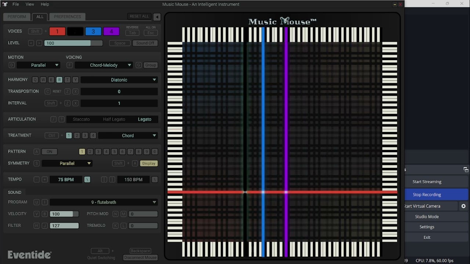Click the 75 BPM tempo field
Viewport: 470px width, 264px height.
(x=66, y=180)
